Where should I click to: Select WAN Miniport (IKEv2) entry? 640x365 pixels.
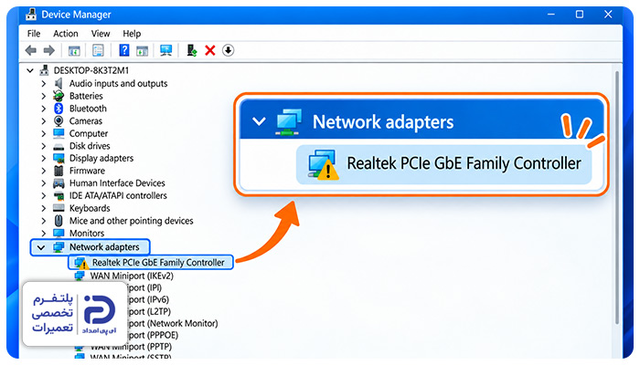point(132,276)
